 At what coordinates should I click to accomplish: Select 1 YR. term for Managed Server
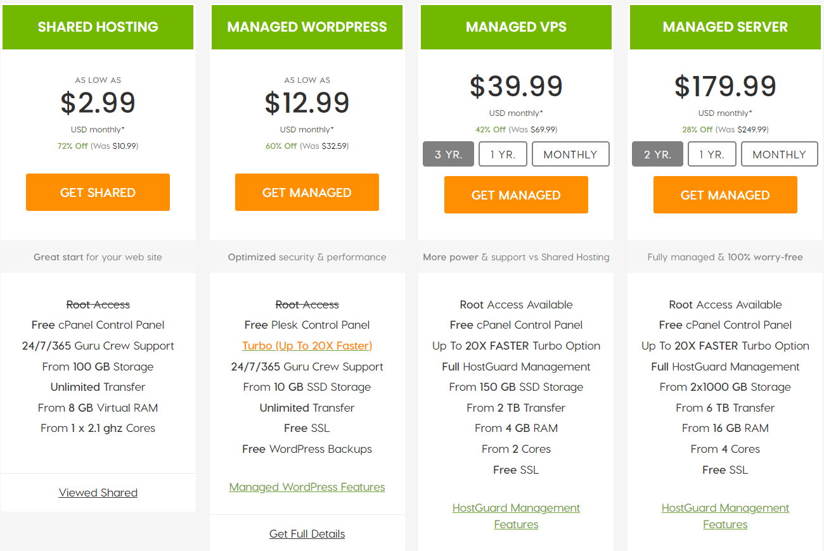click(x=712, y=154)
